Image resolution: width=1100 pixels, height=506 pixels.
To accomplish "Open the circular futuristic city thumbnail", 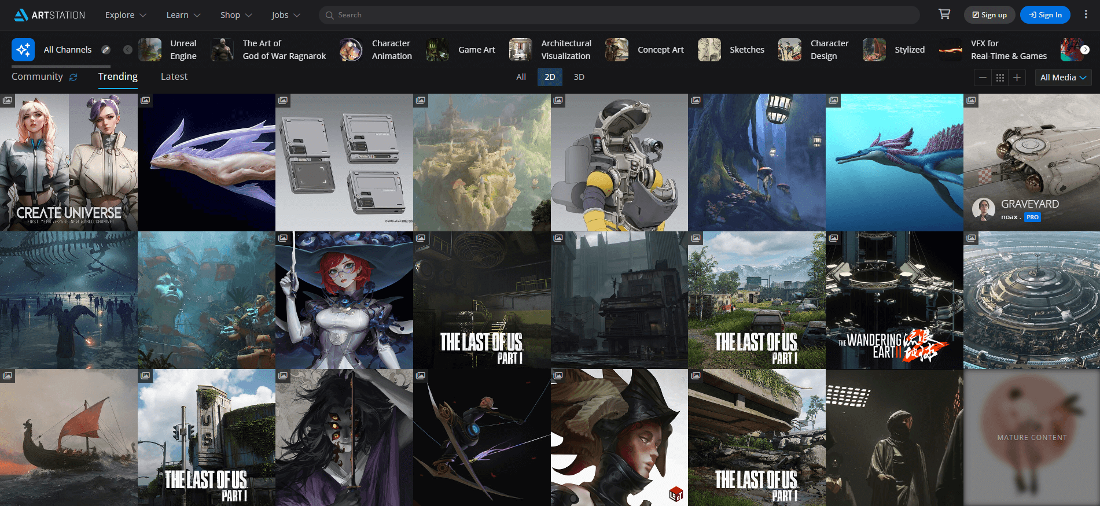I will click(1032, 300).
